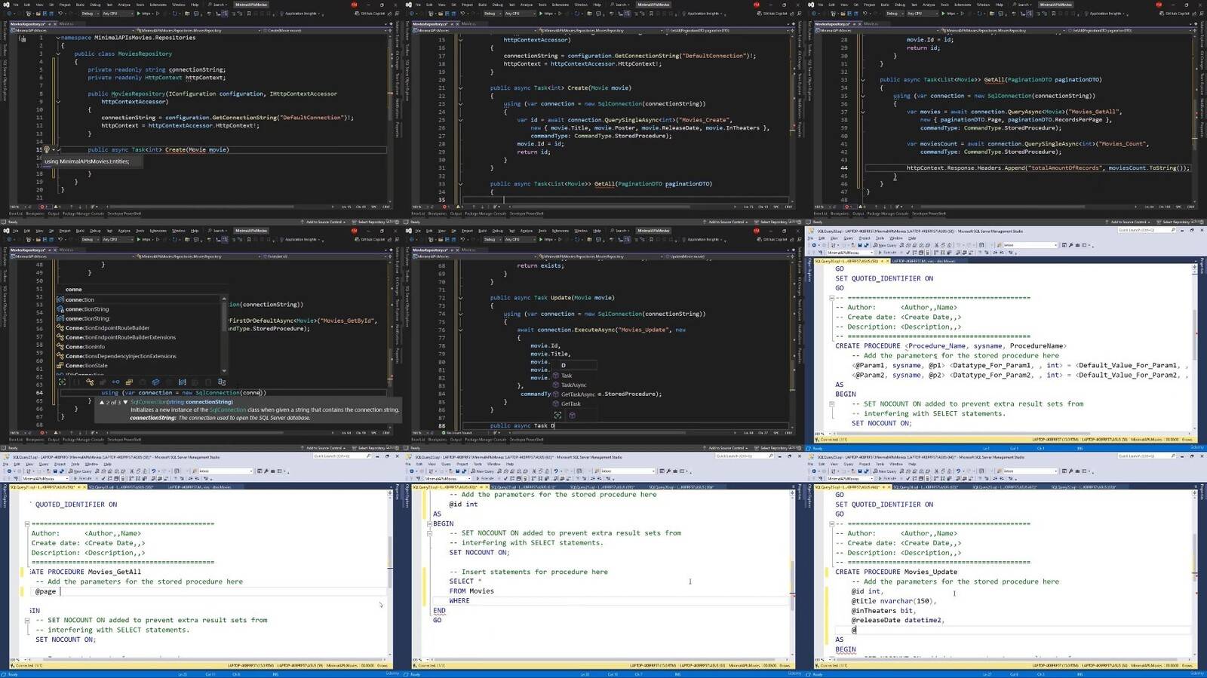The height and width of the screenshot is (678, 1207).
Task: Collapse the Create(Movie movie) method at line 21
Action: point(460,87)
